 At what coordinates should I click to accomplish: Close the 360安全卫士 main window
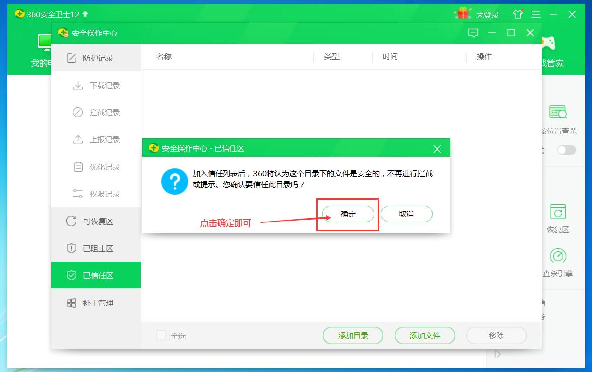[572, 14]
